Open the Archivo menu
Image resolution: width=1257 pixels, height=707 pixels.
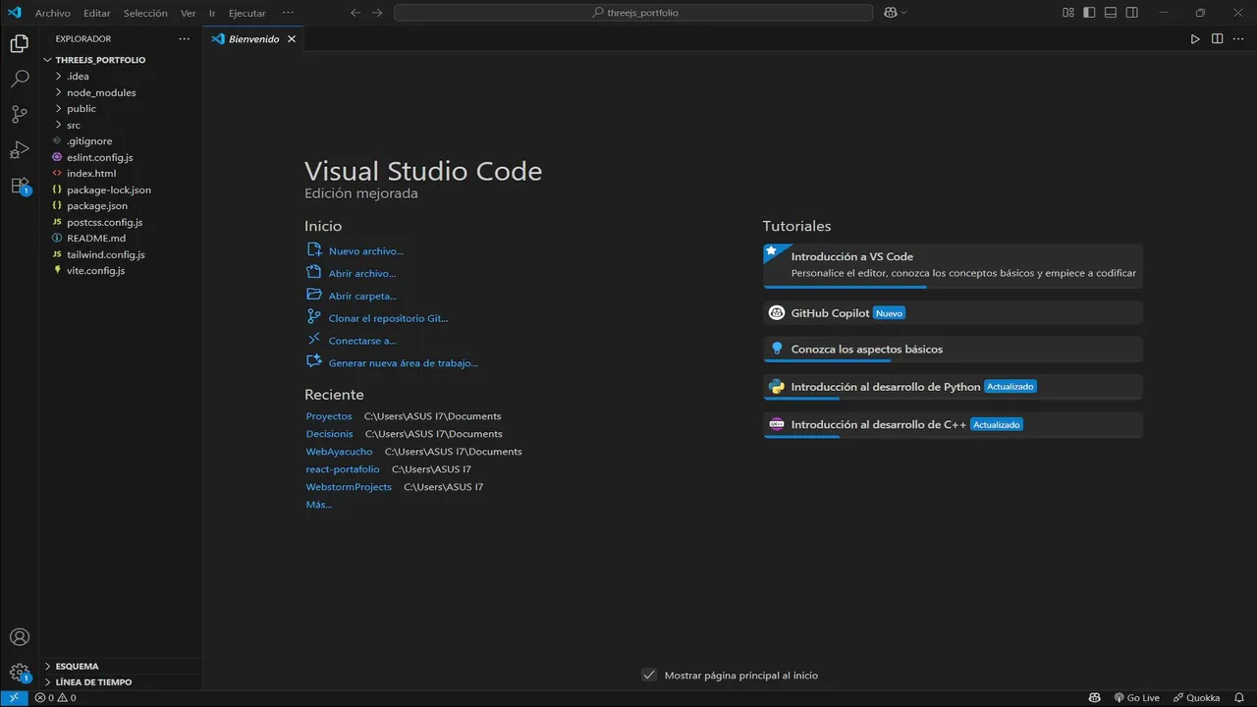pos(53,14)
